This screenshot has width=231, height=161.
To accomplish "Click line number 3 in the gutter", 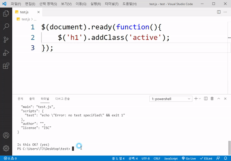I will 33,48.
